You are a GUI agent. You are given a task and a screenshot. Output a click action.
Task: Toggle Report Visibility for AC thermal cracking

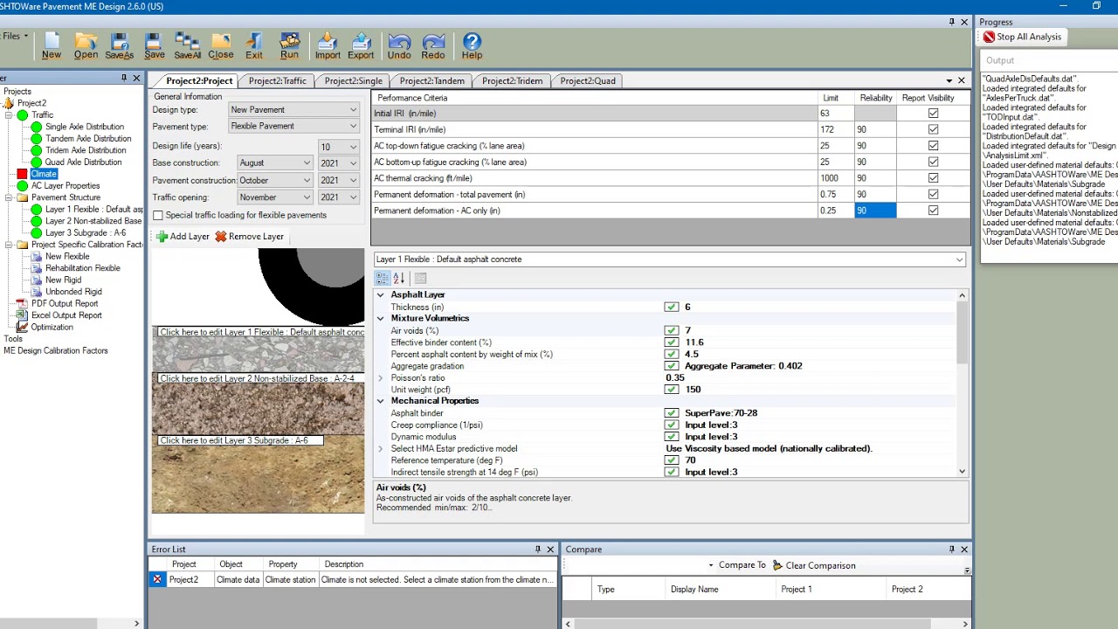(x=933, y=178)
